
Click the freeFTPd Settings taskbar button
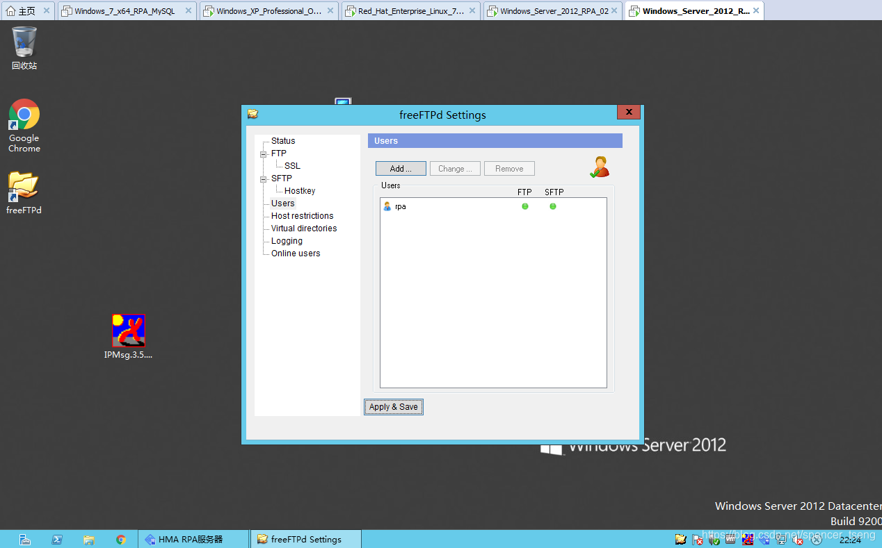(x=306, y=539)
